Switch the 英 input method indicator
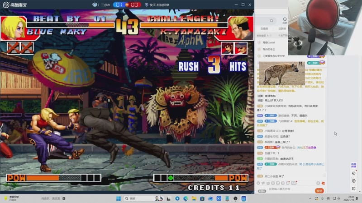Image resolution: width=362 pixels, height=203 pixels. tap(329, 198)
